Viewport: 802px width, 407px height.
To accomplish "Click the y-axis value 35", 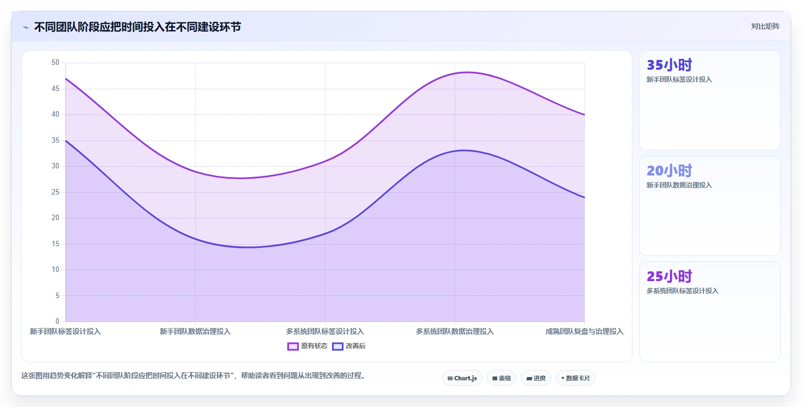I will pyautogui.click(x=55, y=141).
